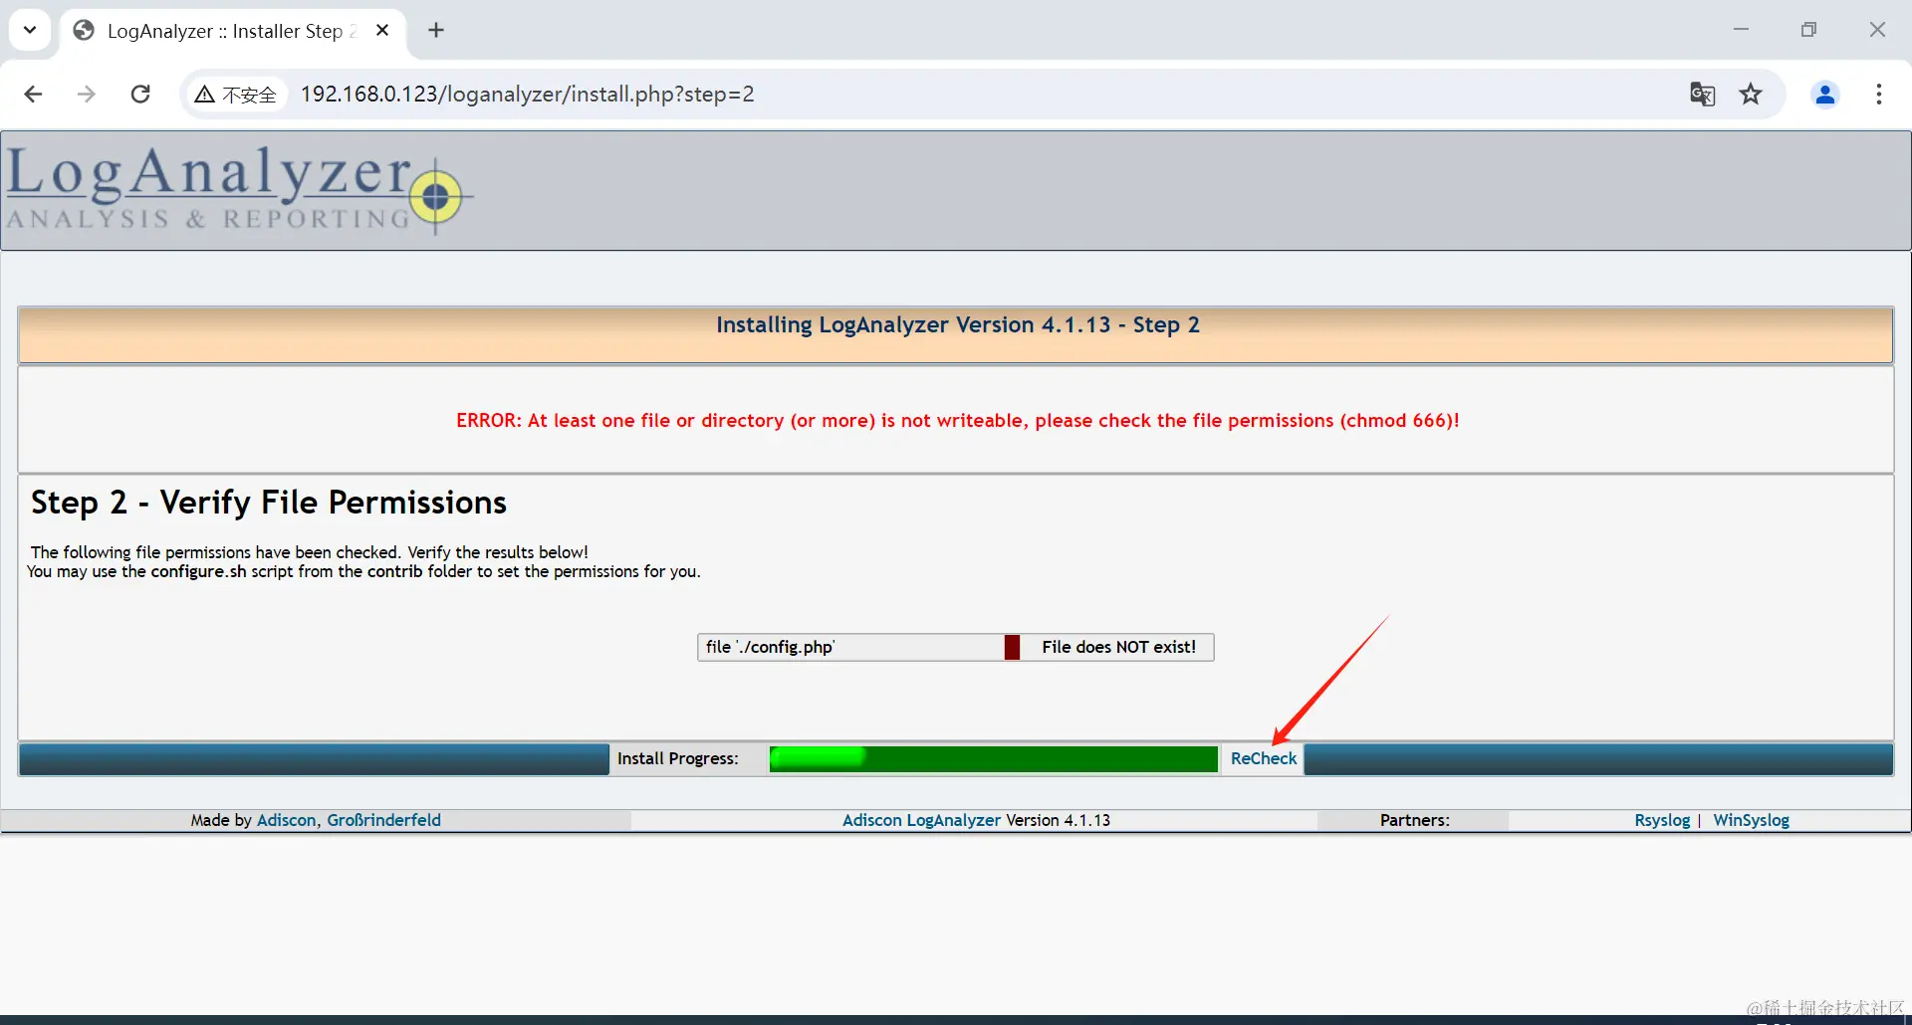Screen dimensions: 1912x1025
Task: Translate this page with the translate icon
Action: pyautogui.click(x=1702, y=95)
